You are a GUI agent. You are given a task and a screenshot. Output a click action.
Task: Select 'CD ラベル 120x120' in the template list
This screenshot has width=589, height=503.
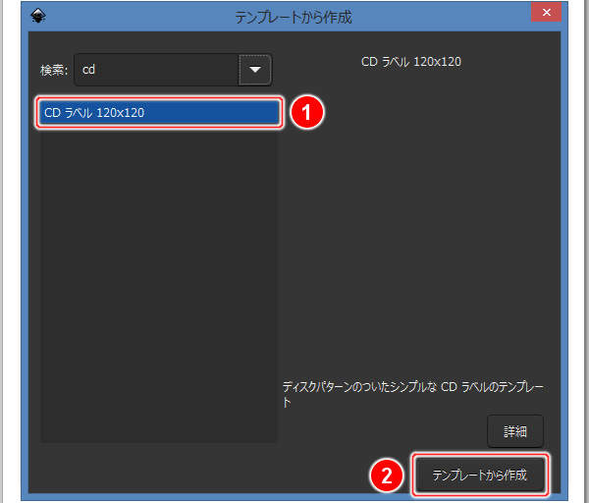[x=158, y=112]
